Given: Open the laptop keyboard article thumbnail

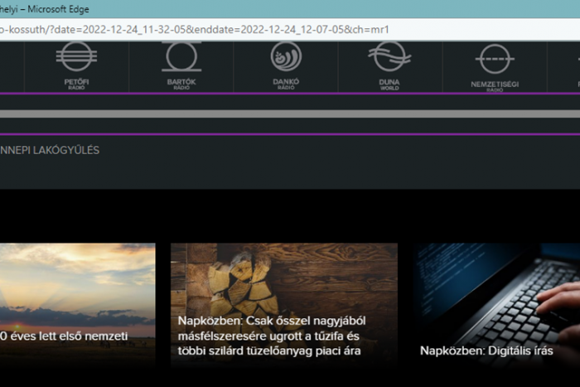Looking at the screenshot, I should click(x=496, y=304).
